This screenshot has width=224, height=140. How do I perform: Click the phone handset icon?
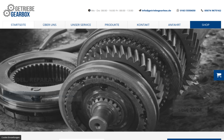pyautogui.click(x=202, y=10)
